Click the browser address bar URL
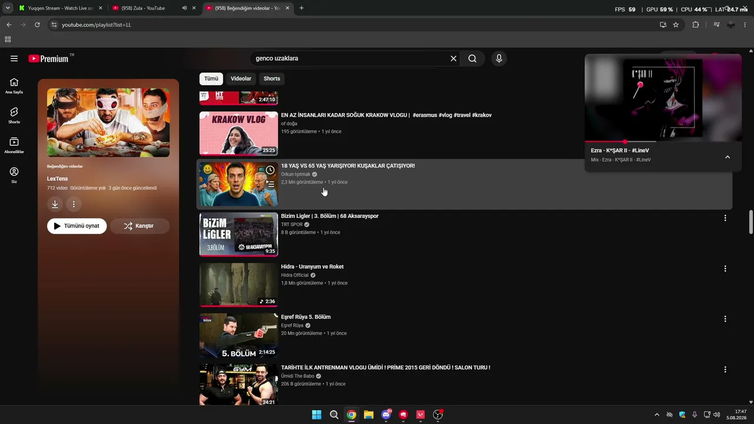Image resolution: width=754 pixels, height=424 pixels. (x=97, y=25)
